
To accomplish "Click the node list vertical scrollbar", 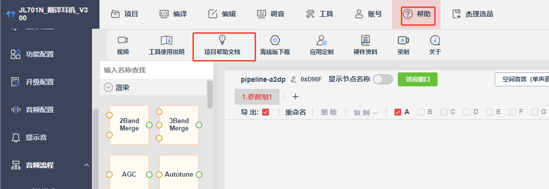I will 210,94.
